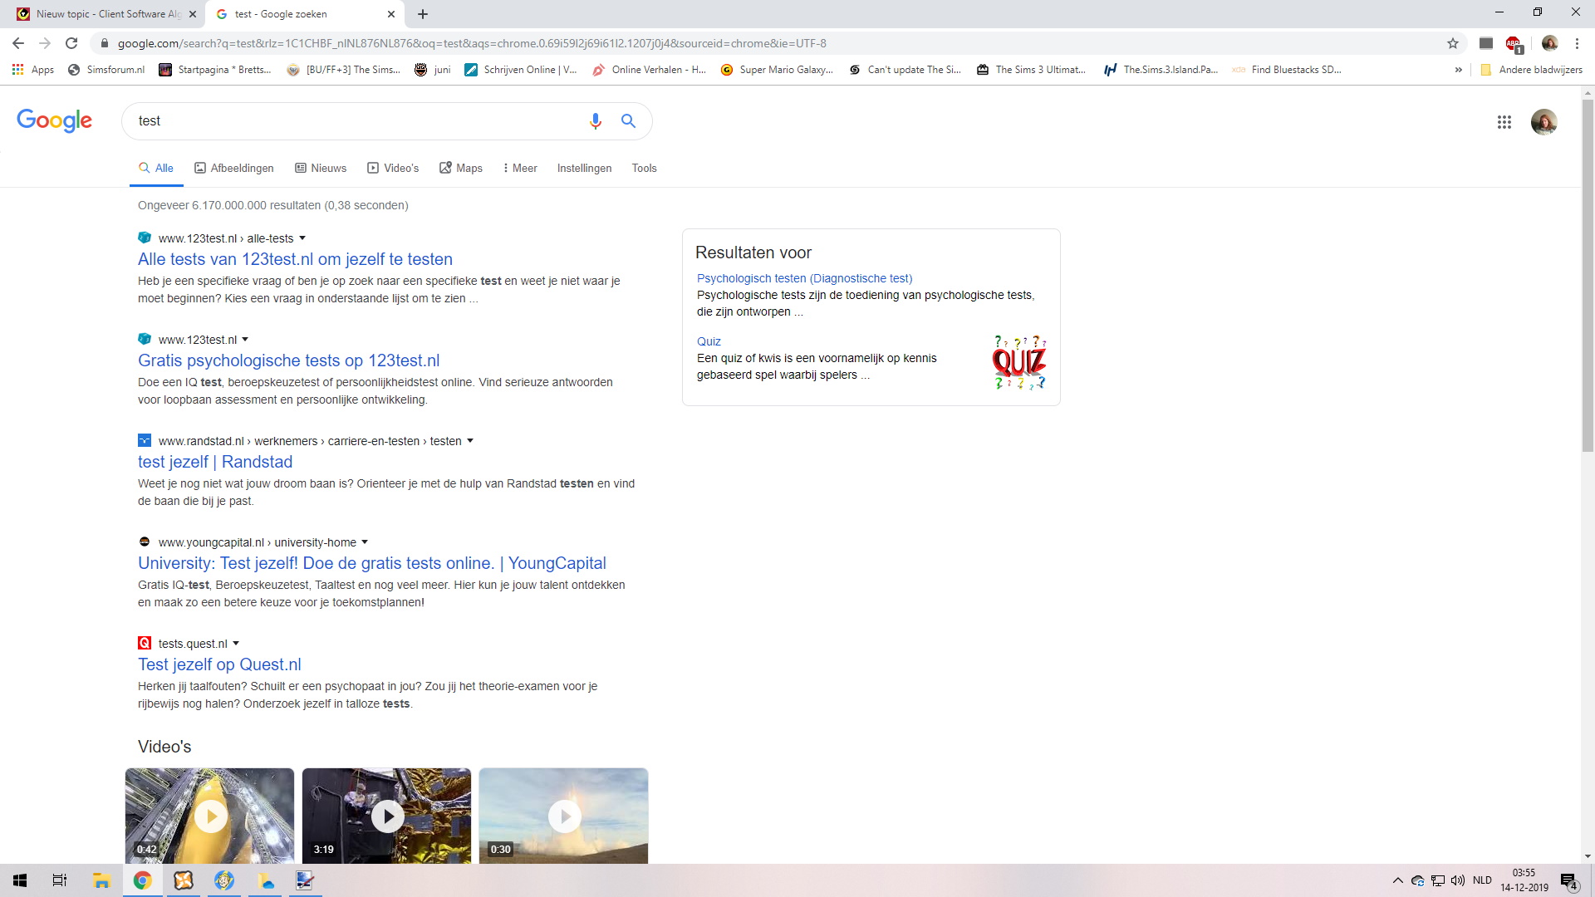The height and width of the screenshot is (897, 1595).
Task: Open the Quiz panel link
Action: pos(709,341)
